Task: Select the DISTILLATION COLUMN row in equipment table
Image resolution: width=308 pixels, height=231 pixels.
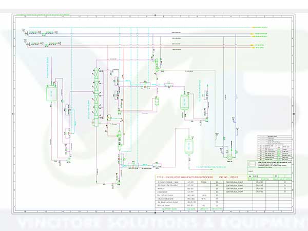Action: point(190,185)
